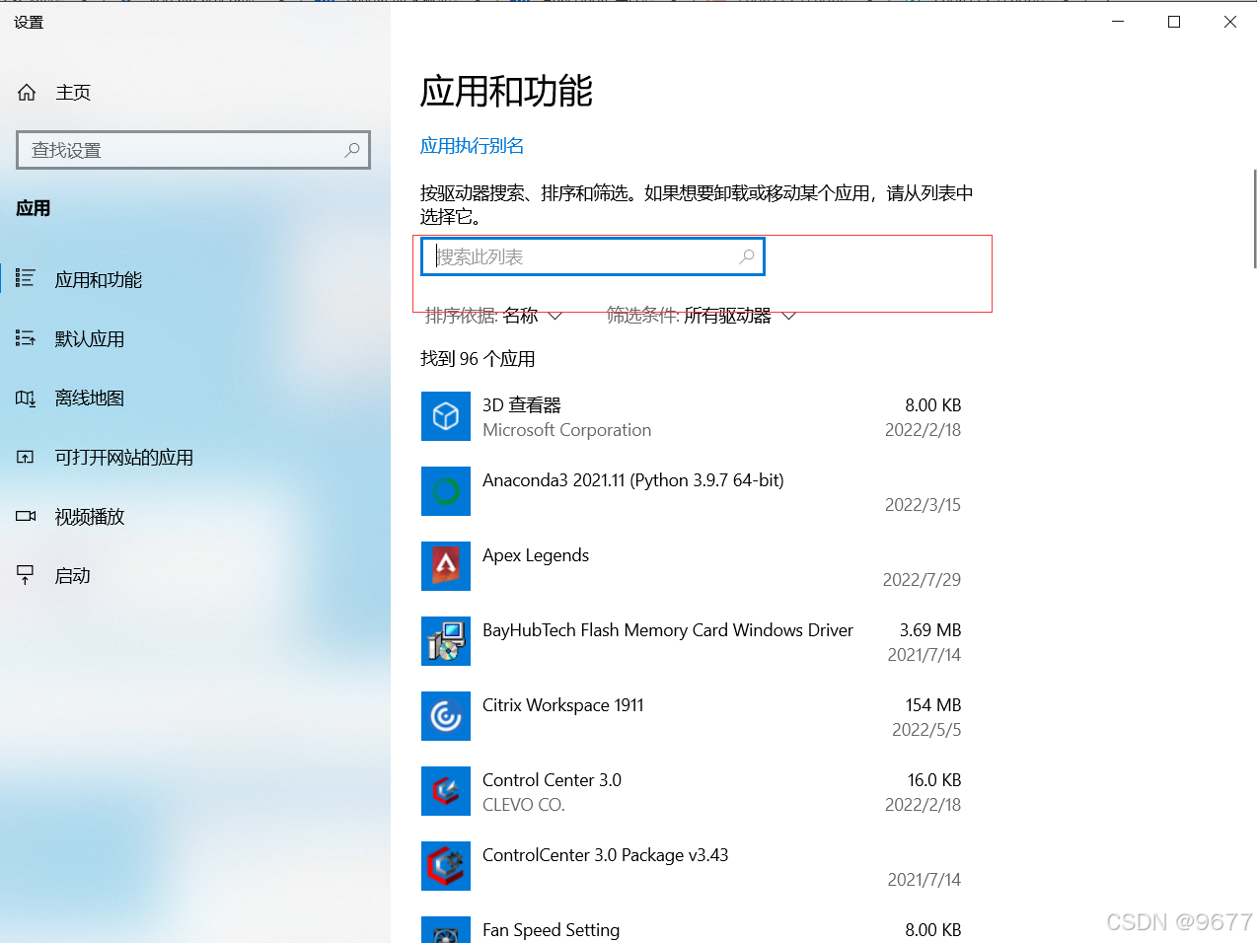Select Fan Speed Setting entry text
1257x943 pixels.
click(552, 929)
